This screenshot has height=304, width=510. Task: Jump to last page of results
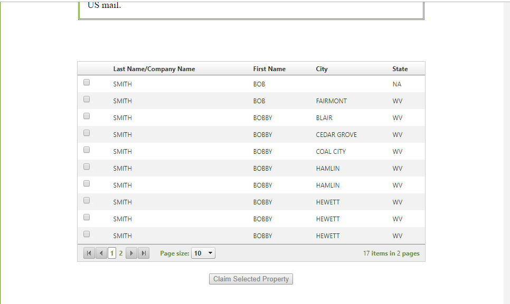tap(144, 253)
